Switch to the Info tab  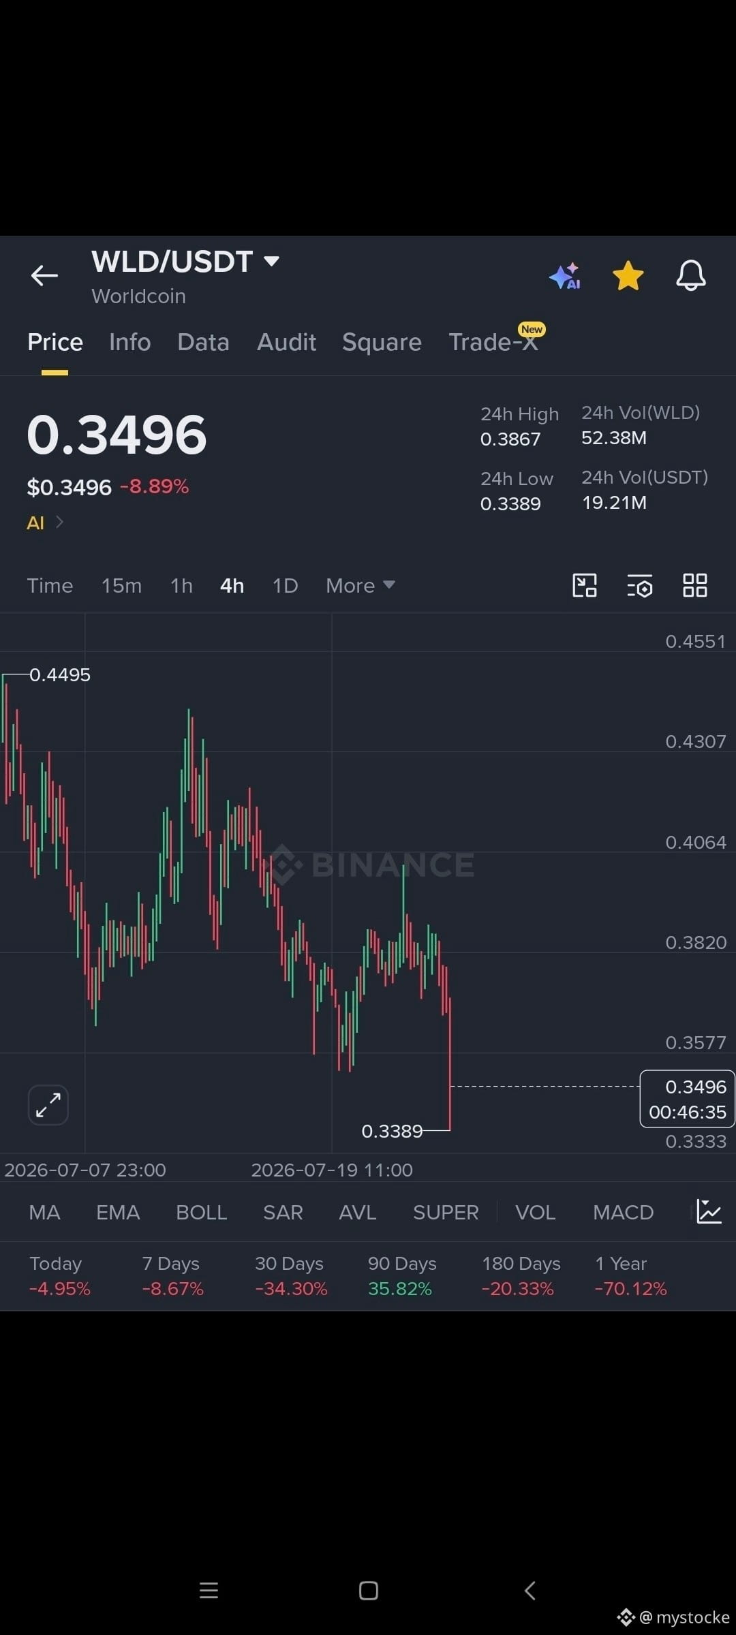(x=129, y=342)
